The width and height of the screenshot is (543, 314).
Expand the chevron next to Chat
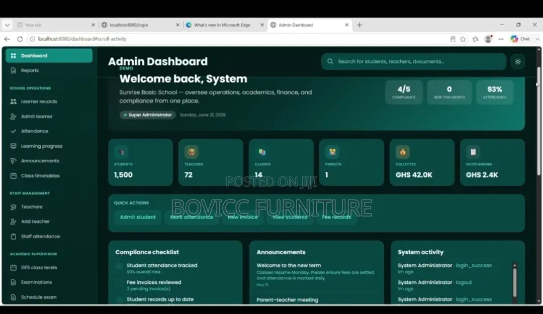pos(537,39)
